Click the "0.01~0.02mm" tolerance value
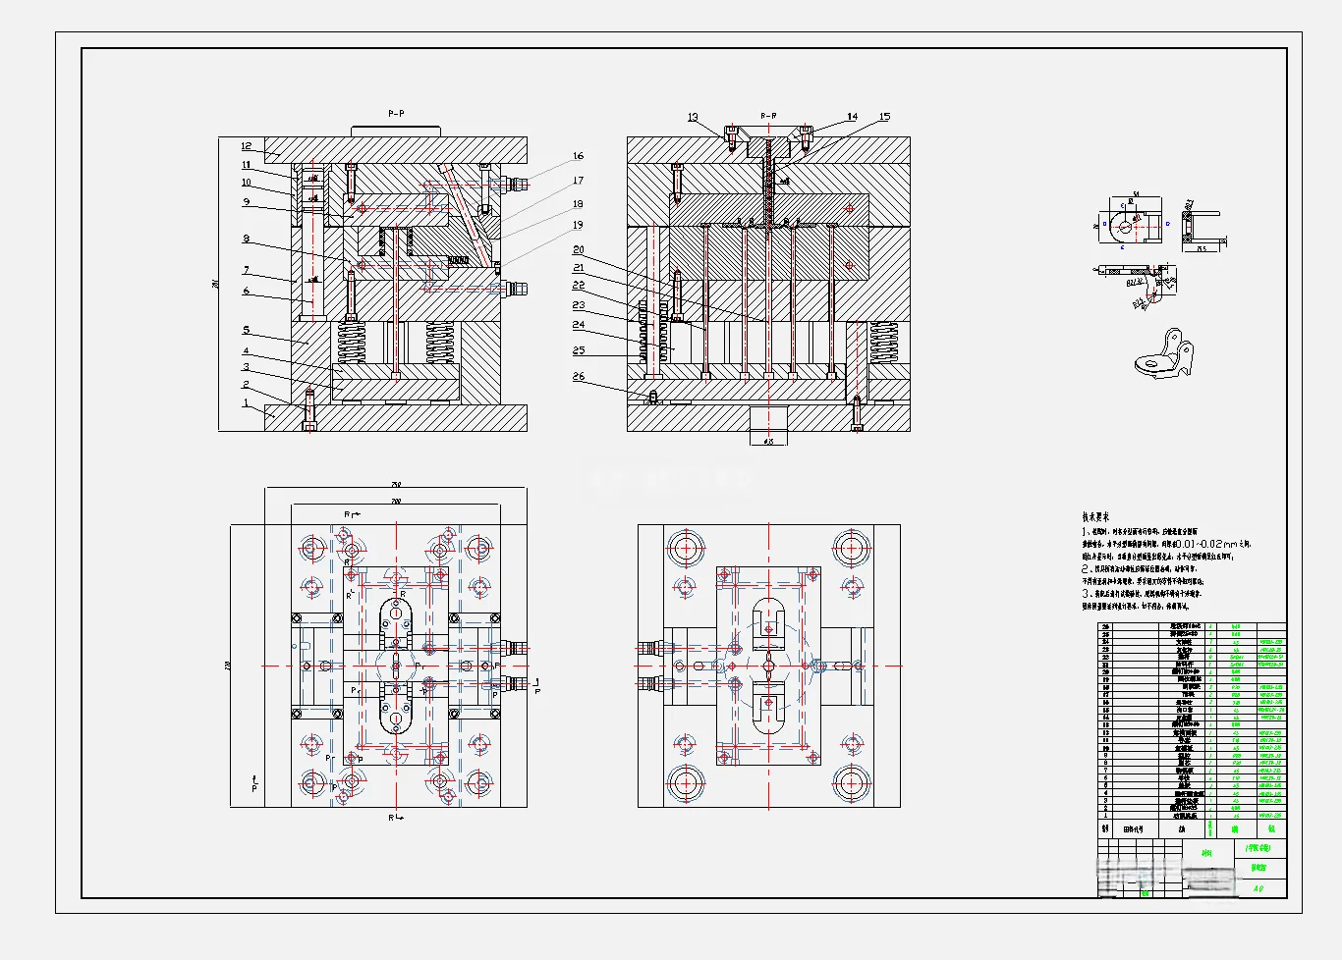The width and height of the screenshot is (1342, 960). 1209,543
